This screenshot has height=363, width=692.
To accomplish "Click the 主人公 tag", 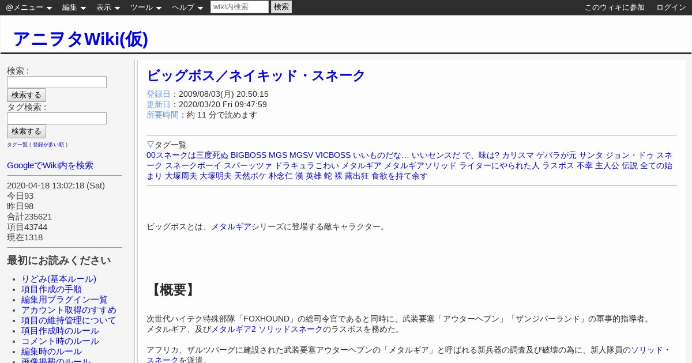I will (x=607, y=165).
